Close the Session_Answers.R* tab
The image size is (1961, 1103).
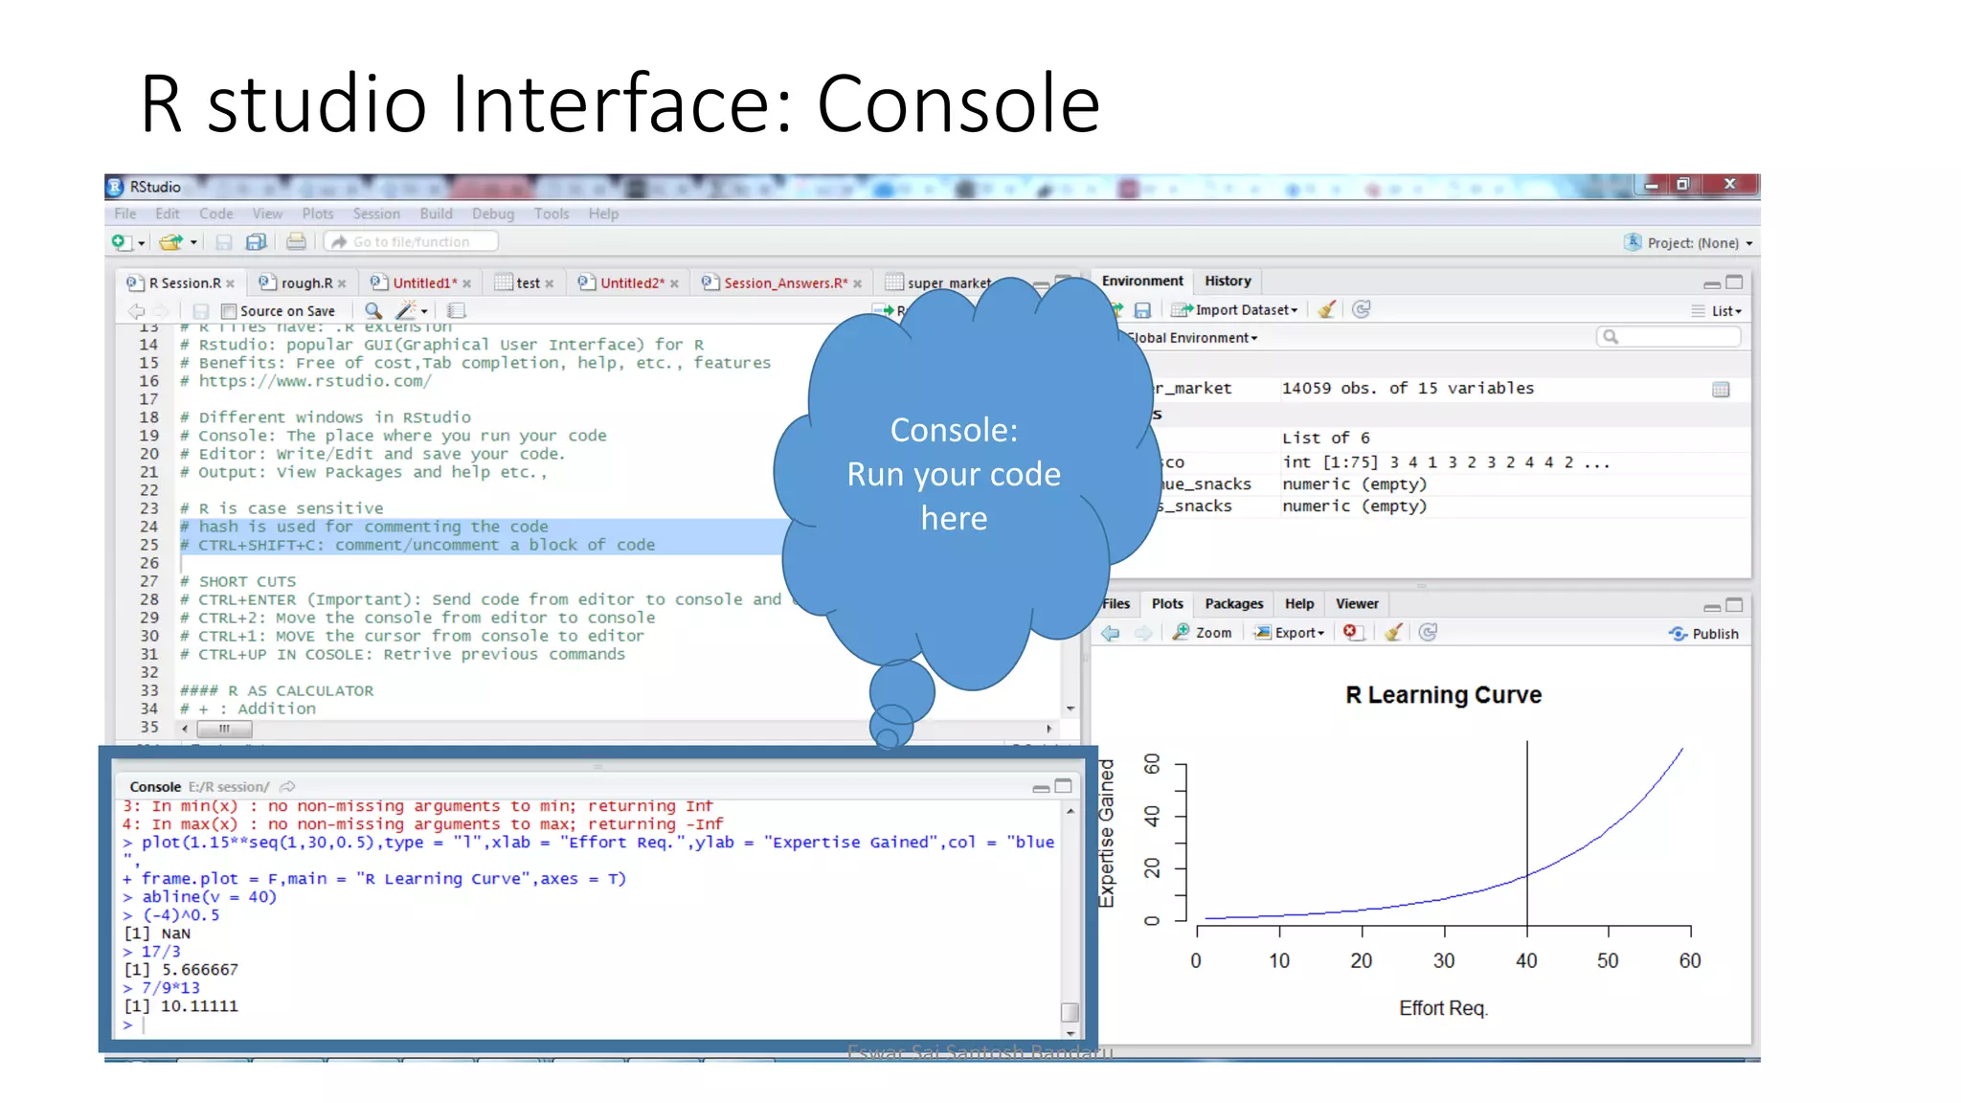857,284
